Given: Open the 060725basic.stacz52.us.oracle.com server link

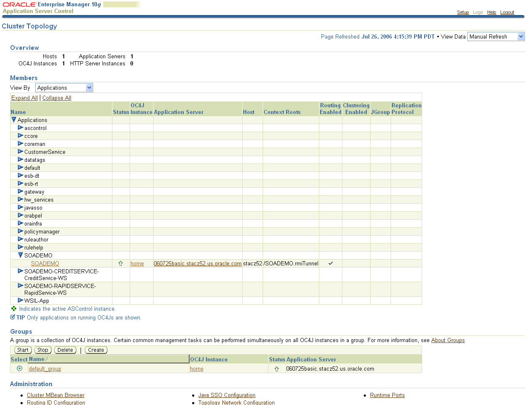Looking at the screenshot, I should point(198,263).
